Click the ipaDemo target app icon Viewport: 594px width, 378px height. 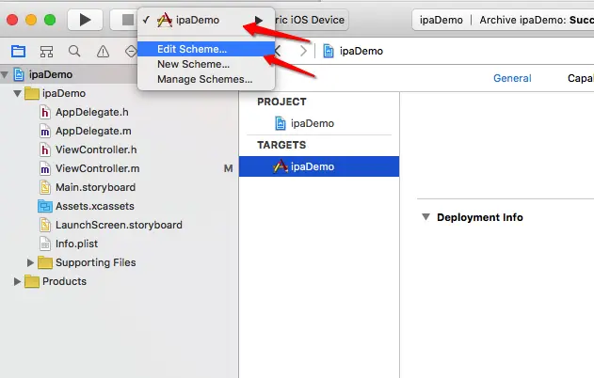(281, 166)
